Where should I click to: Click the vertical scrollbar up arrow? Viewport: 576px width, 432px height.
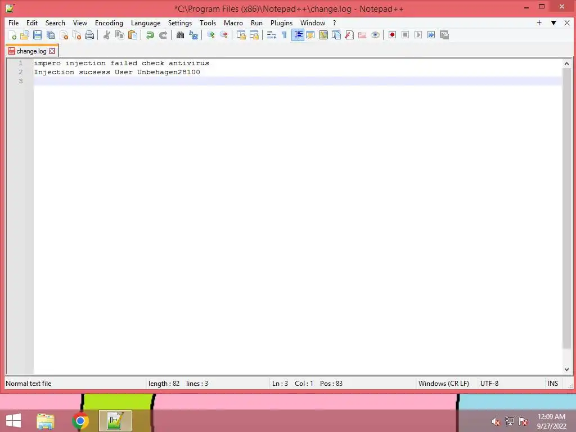tap(566, 64)
